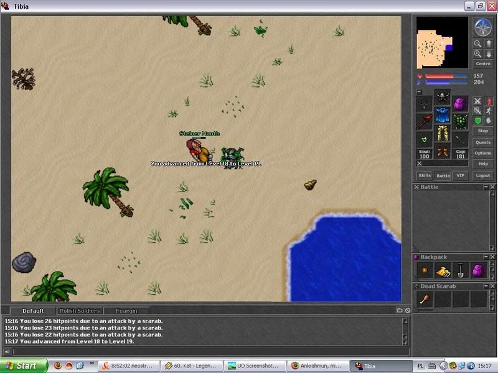Switch to Ankrahmun Firefox taskbar window
Image resolution: width=498 pixels, height=373 pixels.
(x=317, y=366)
